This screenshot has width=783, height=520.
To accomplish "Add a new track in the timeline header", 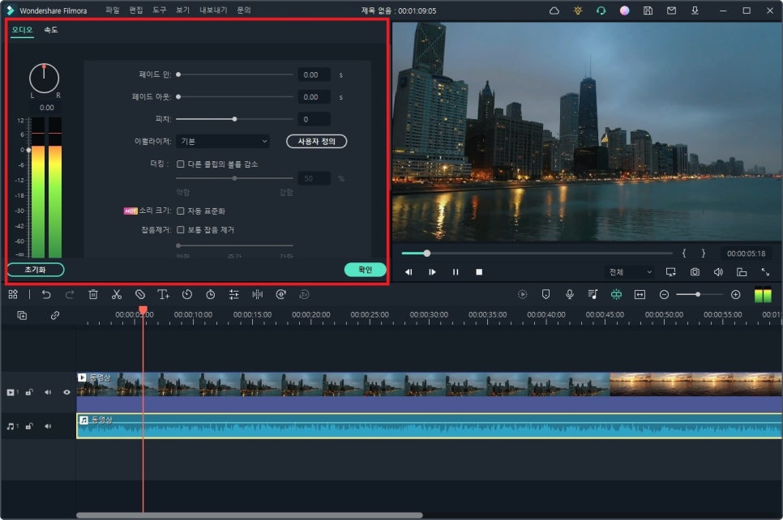I will coord(22,315).
